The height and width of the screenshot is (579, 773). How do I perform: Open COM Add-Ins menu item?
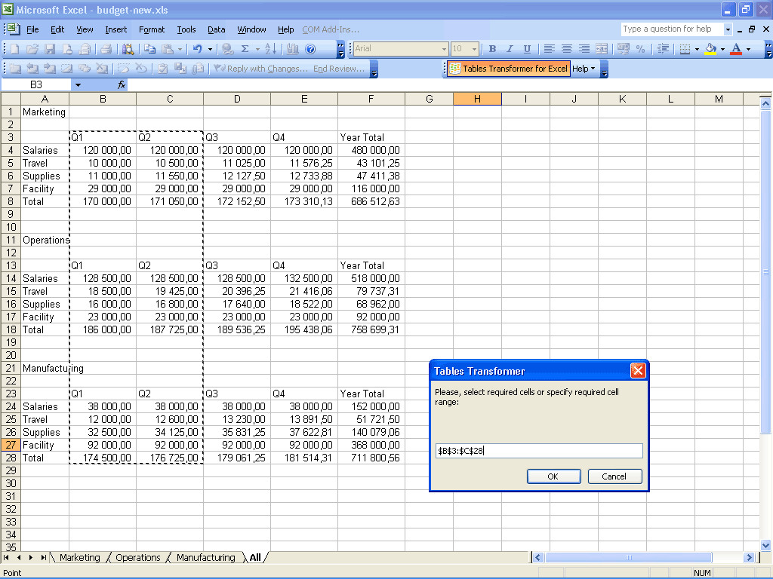331,29
